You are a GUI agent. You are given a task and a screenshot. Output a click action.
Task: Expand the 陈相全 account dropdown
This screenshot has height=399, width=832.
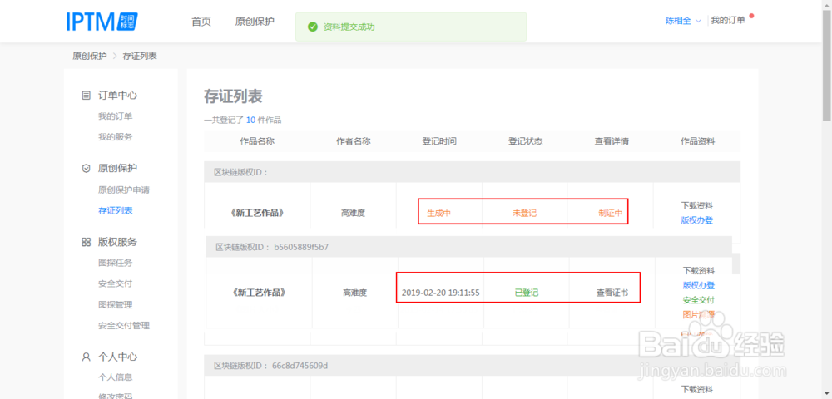point(683,21)
